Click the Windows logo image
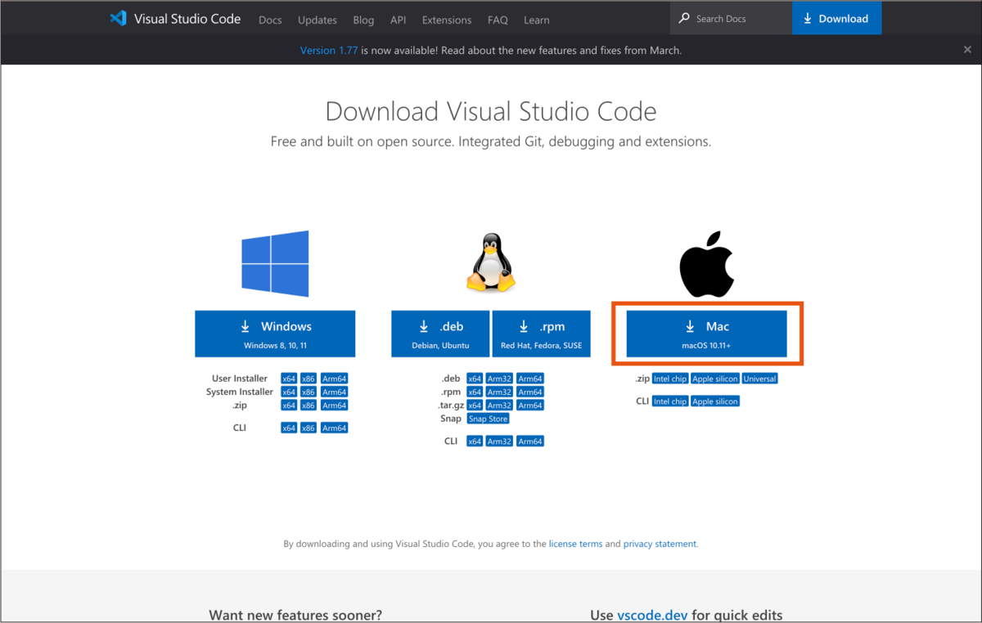This screenshot has width=982, height=623. tap(275, 263)
